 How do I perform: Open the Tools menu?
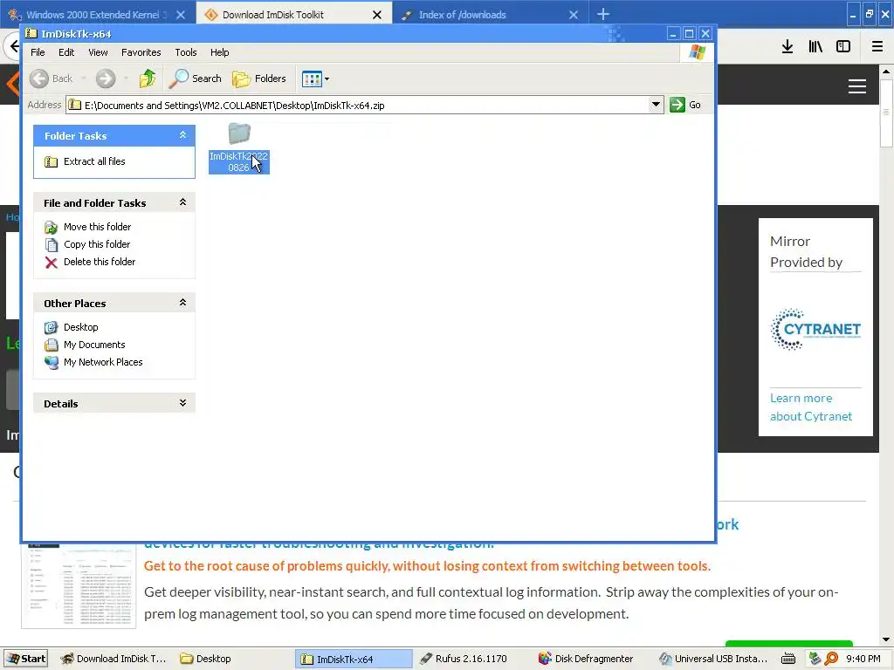point(186,52)
